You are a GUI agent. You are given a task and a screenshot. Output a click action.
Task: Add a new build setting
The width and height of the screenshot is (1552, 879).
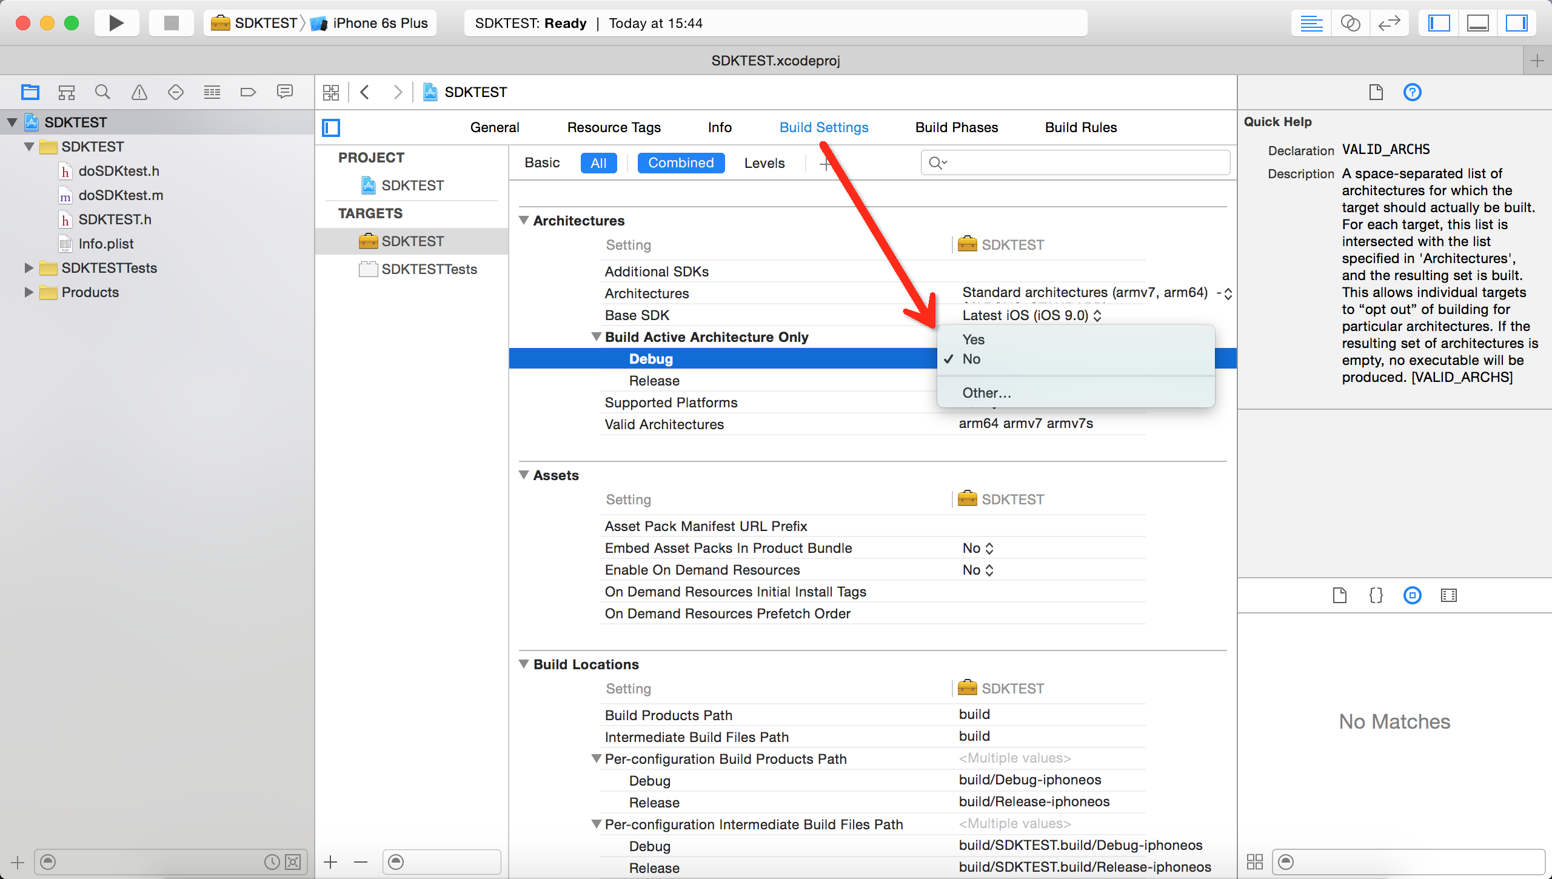[x=825, y=164]
